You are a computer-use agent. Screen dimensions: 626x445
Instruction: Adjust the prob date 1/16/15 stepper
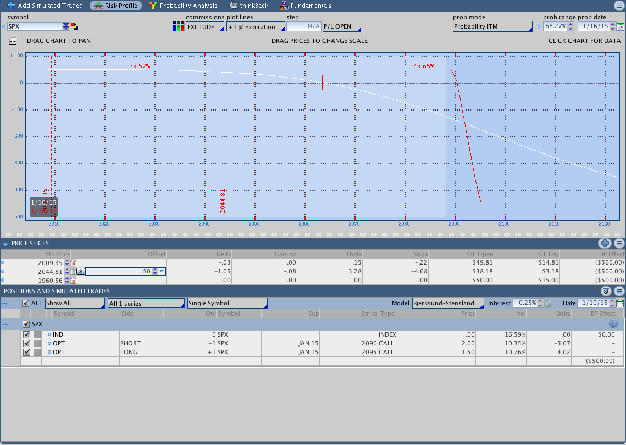coord(612,26)
